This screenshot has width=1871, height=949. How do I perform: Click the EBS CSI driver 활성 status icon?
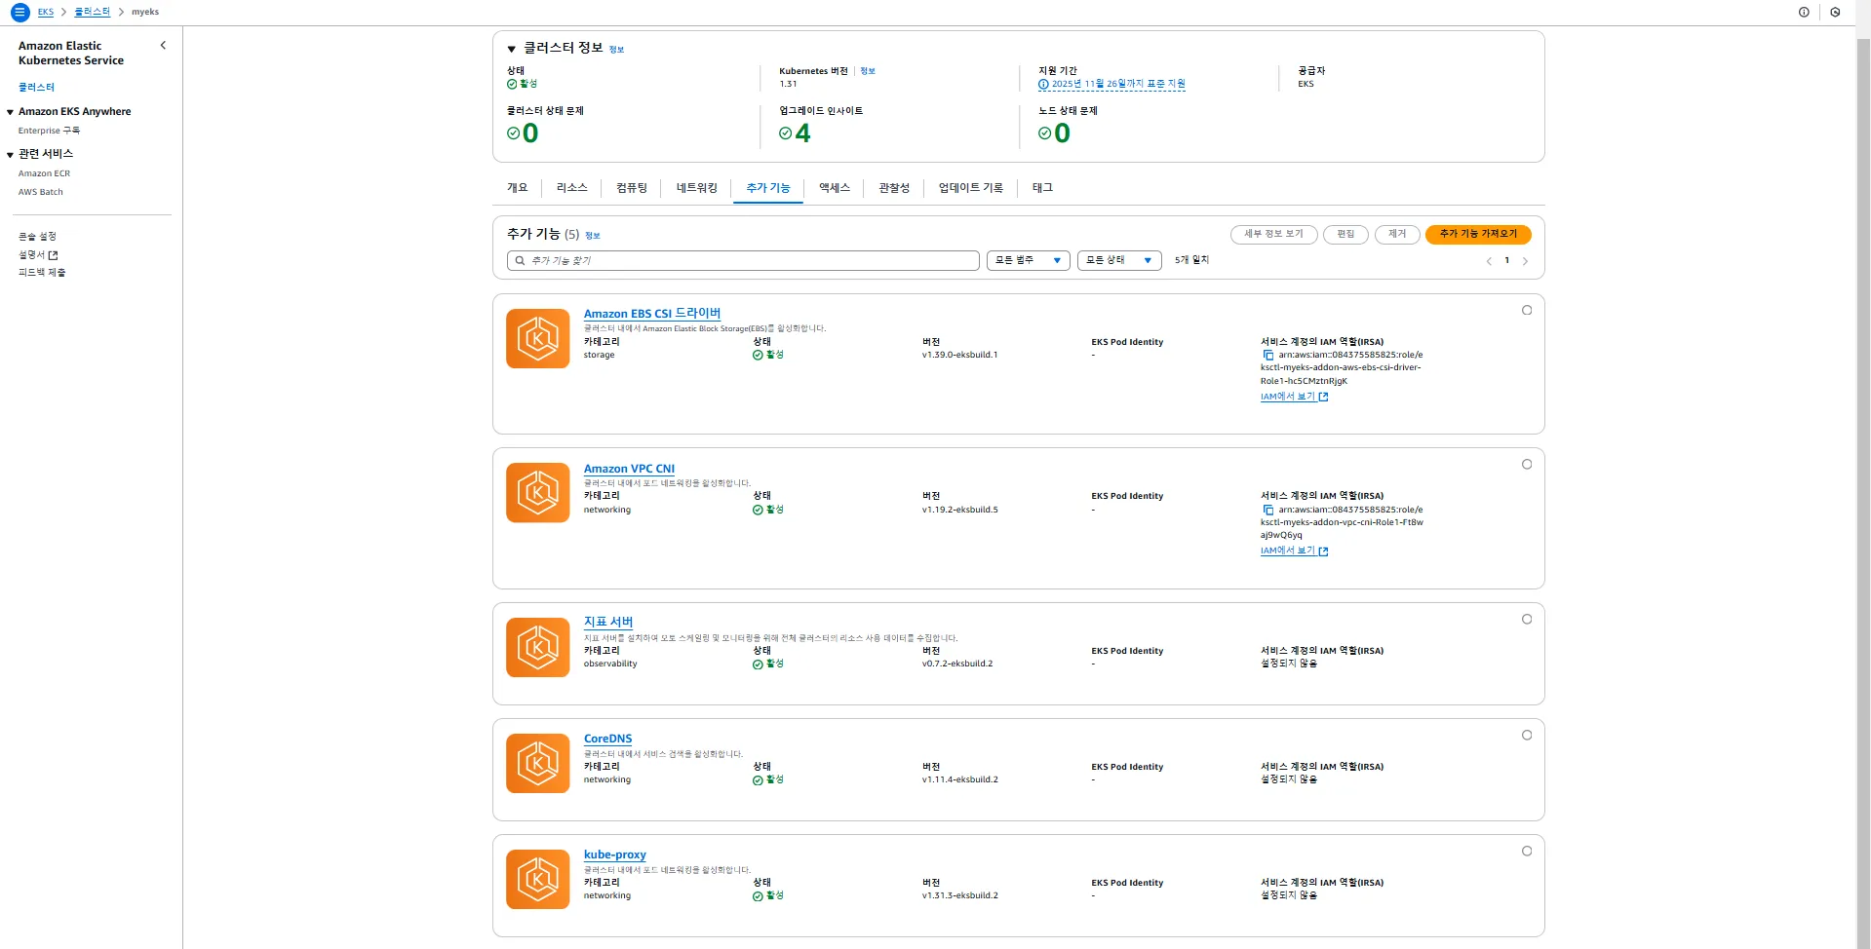click(x=758, y=356)
